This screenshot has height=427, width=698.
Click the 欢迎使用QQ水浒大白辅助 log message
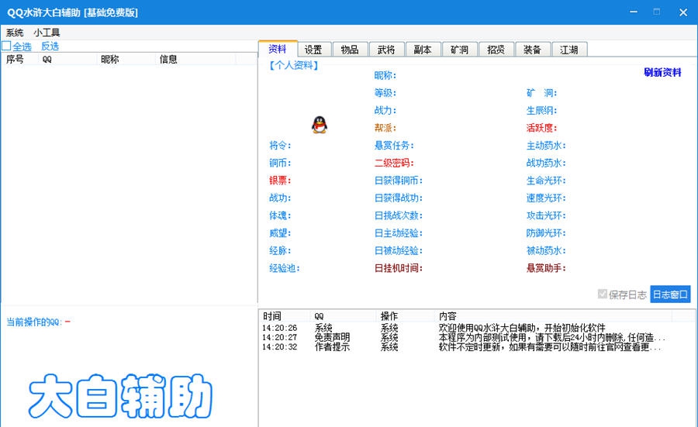(522, 328)
